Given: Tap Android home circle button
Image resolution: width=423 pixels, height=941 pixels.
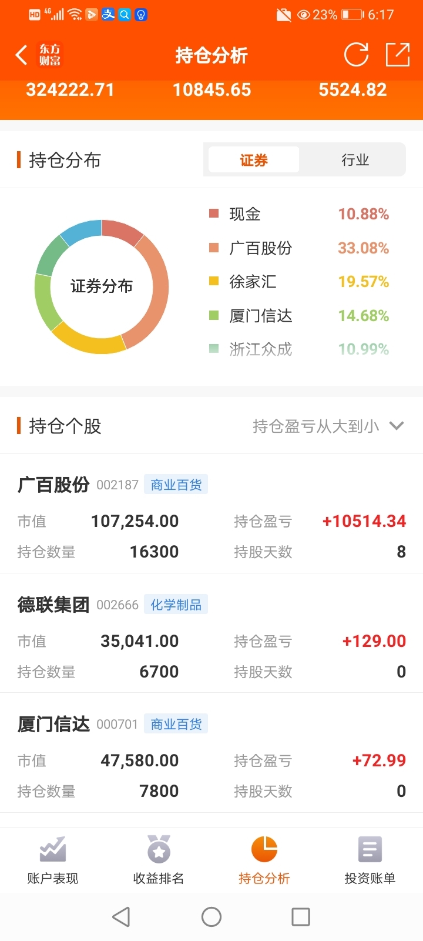Looking at the screenshot, I should [211, 916].
